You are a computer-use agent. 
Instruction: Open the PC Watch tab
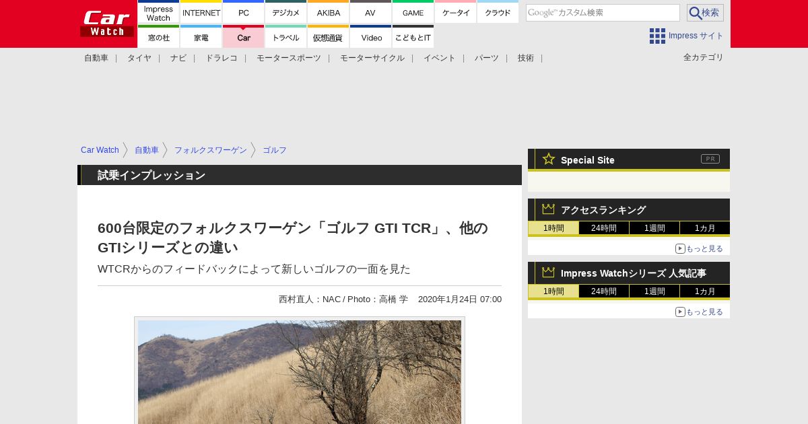[x=243, y=12]
